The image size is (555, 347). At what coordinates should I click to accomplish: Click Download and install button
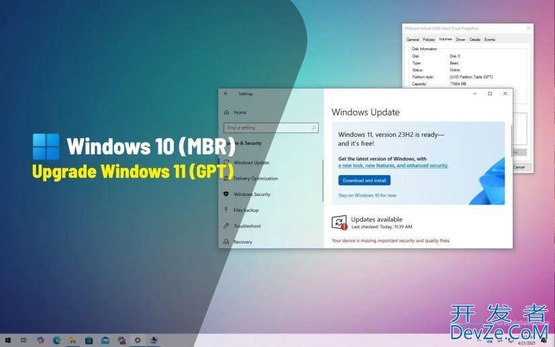point(364,181)
